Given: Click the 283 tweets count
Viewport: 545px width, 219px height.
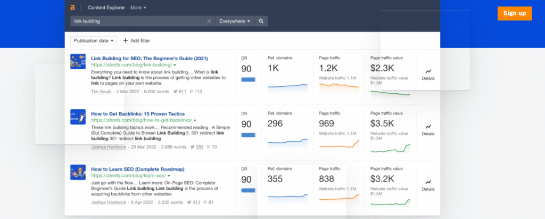Looking at the screenshot, I should pos(200,147).
